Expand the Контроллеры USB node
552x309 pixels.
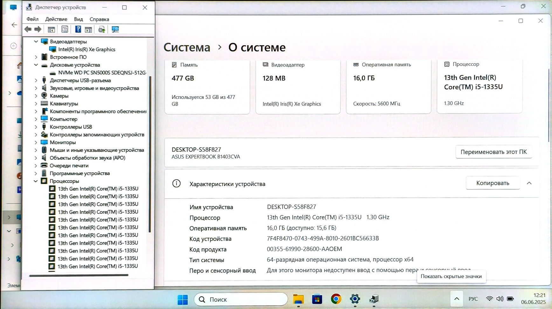click(36, 127)
